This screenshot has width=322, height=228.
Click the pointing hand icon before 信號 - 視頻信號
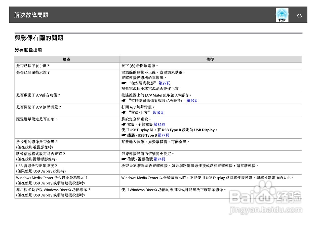(x=124, y=159)
